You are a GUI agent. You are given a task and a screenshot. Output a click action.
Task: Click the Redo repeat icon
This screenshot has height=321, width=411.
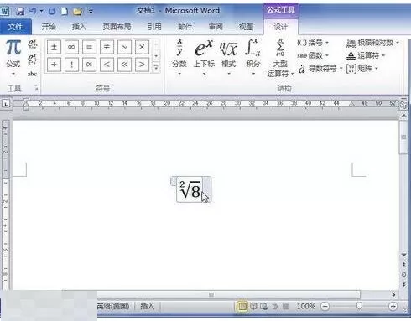[x=52, y=12]
